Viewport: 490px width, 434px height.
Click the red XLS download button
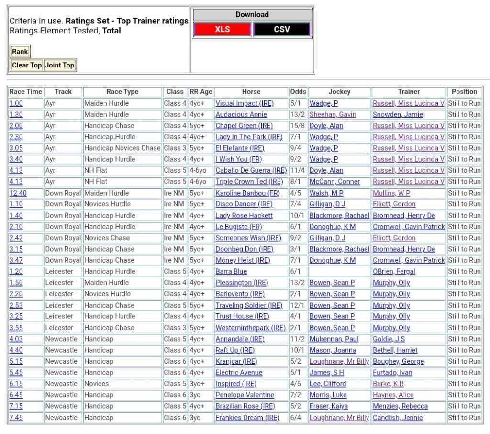(222, 29)
